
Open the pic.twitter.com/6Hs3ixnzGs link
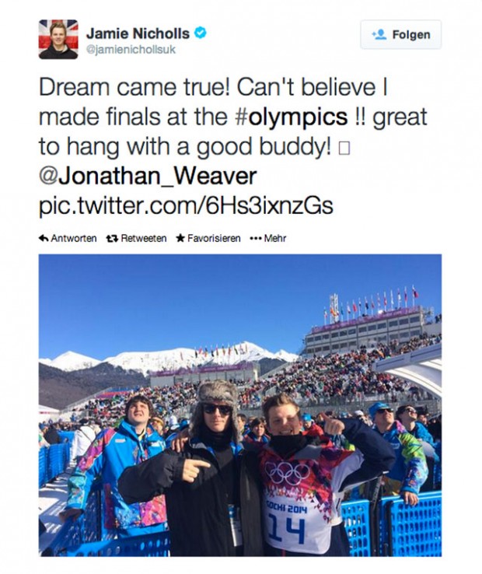coord(186,205)
